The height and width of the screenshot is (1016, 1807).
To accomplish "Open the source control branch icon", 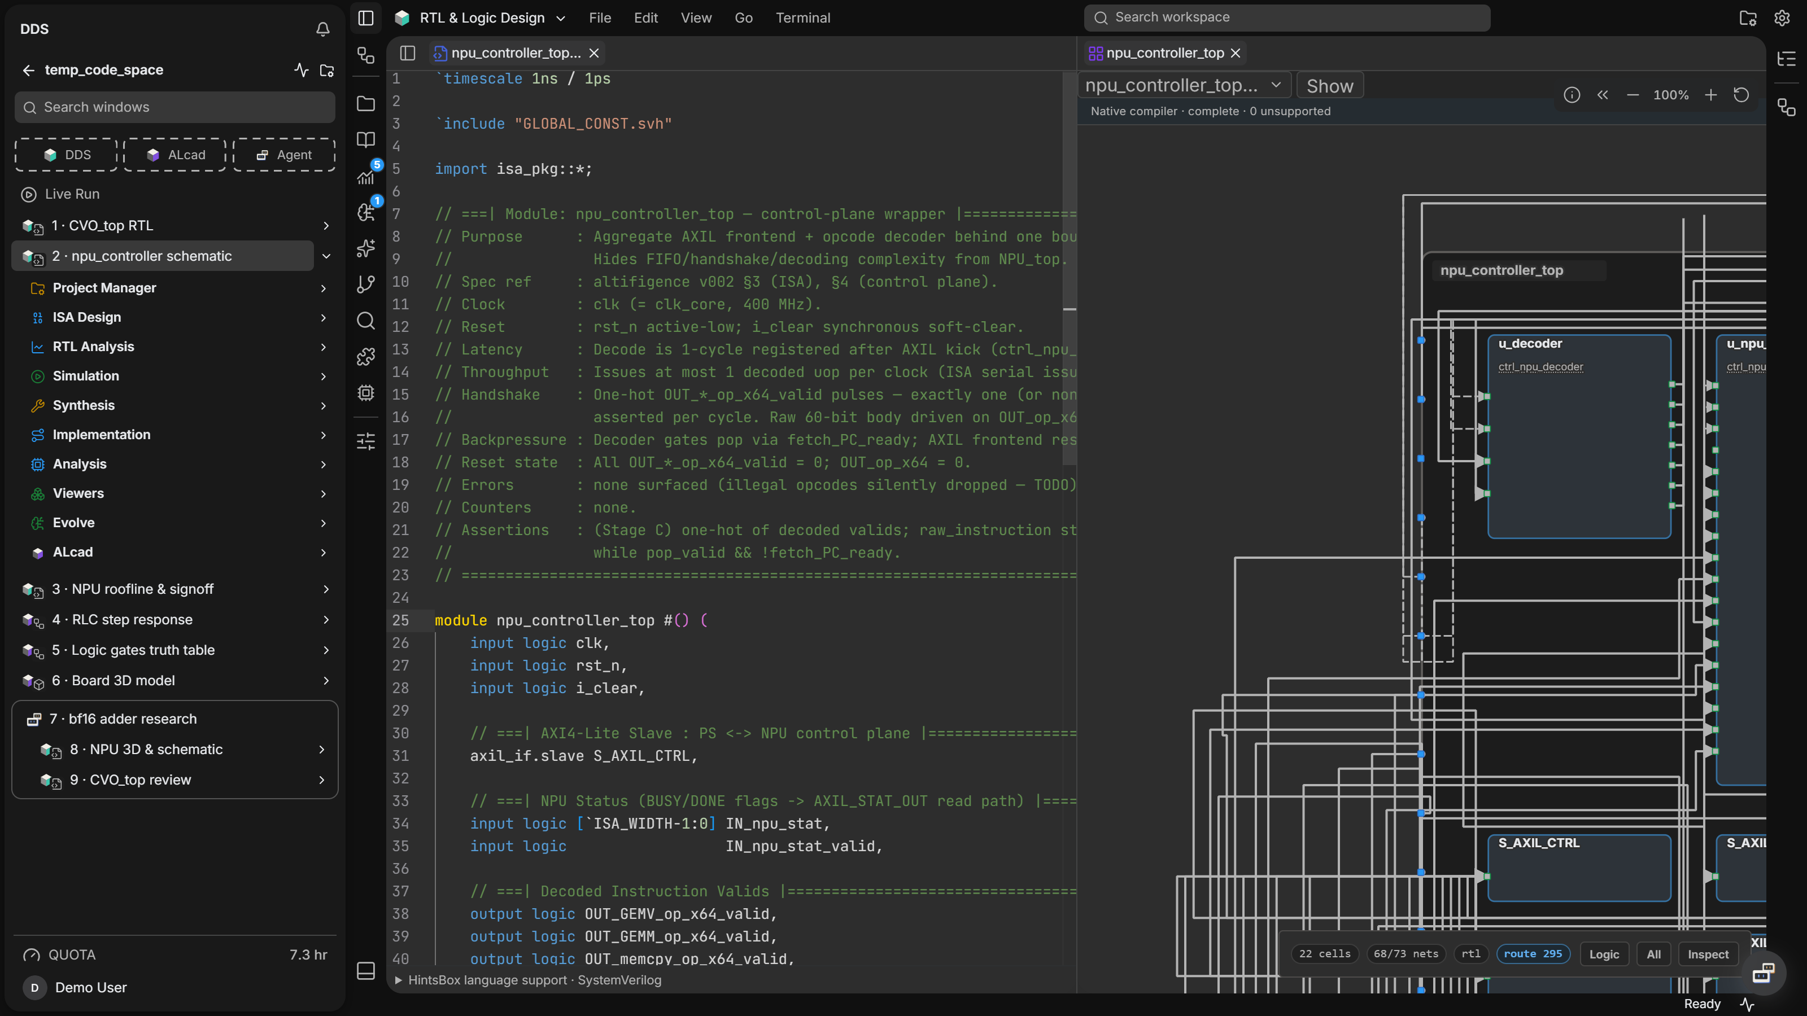I will point(365,284).
